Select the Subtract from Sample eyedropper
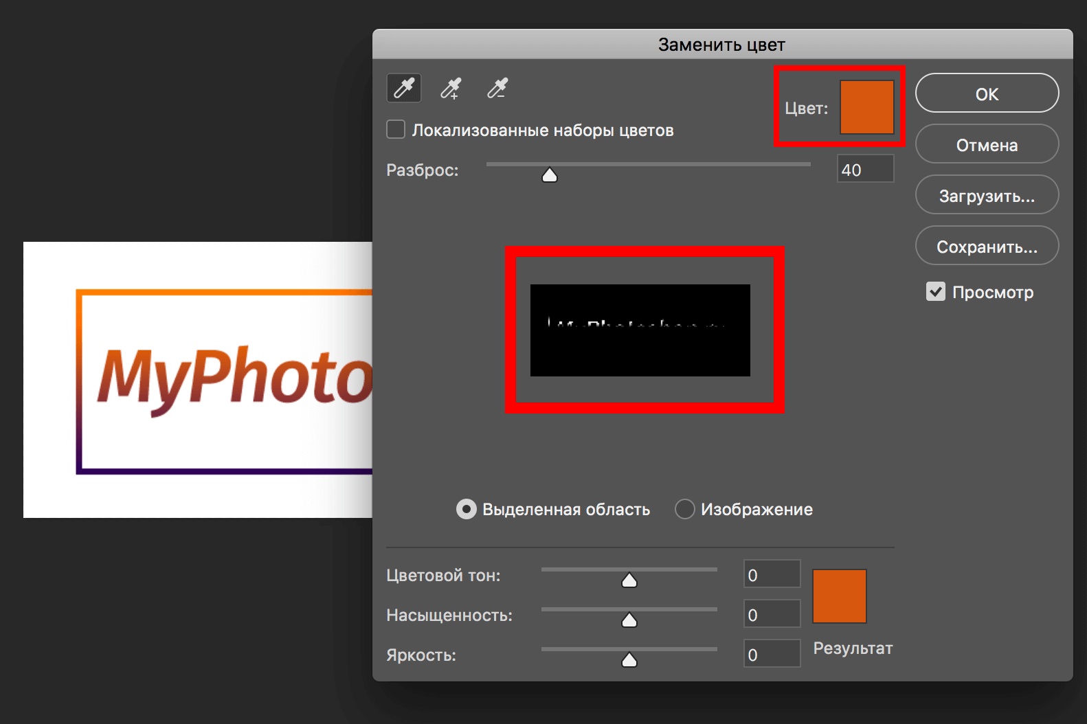 click(x=497, y=88)
